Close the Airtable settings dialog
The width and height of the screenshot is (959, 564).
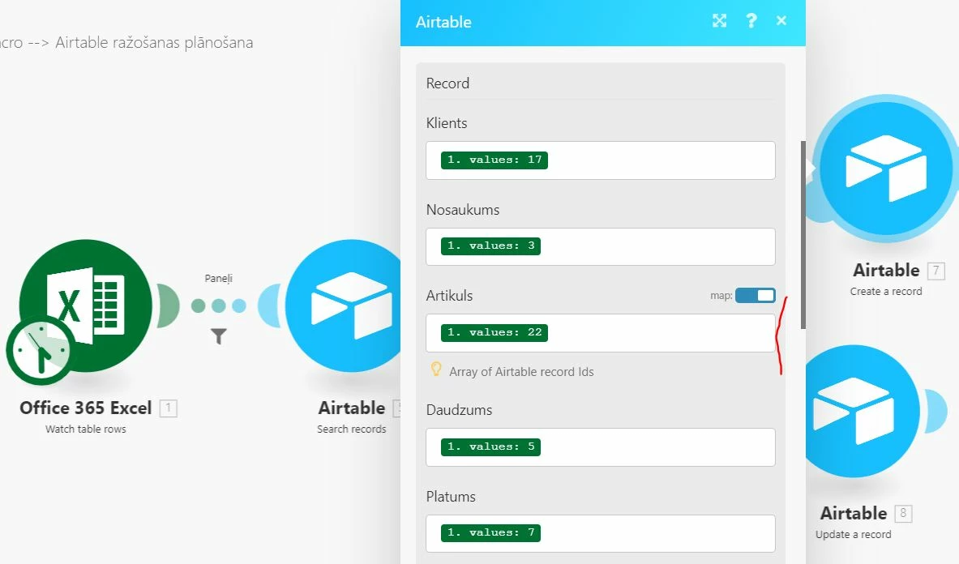click(x=781, y=21)
